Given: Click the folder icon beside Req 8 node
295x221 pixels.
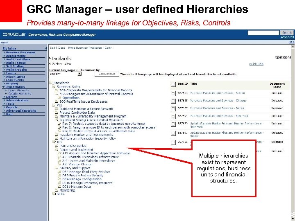Looking at the screenshot, I should pyautogui.click(x=60, y=127).
